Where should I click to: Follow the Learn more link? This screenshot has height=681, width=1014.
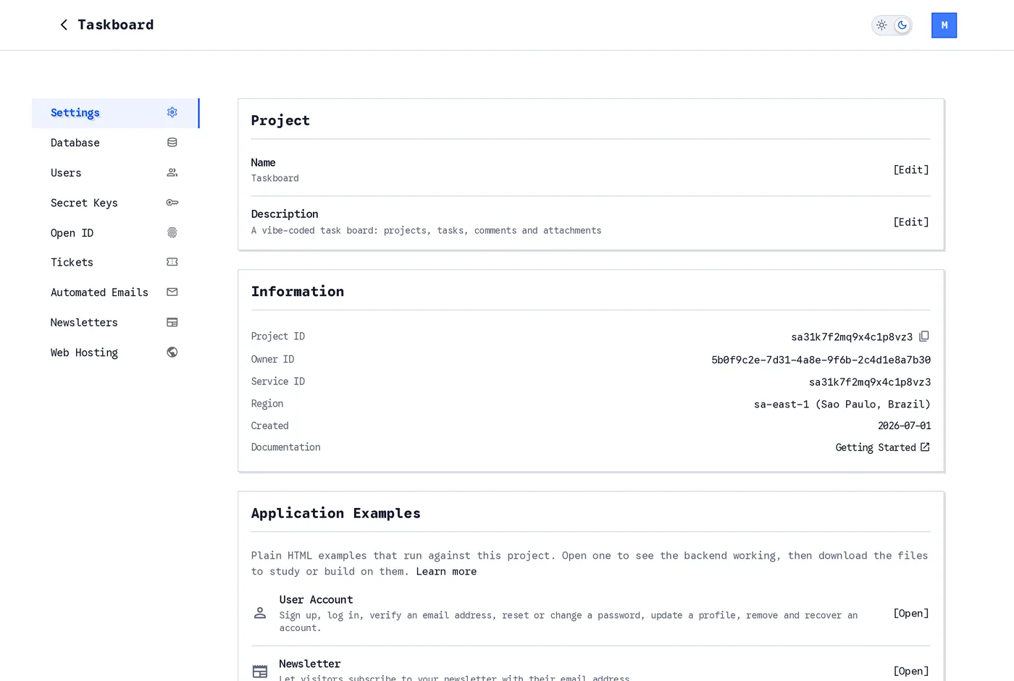tap(446, 572)
